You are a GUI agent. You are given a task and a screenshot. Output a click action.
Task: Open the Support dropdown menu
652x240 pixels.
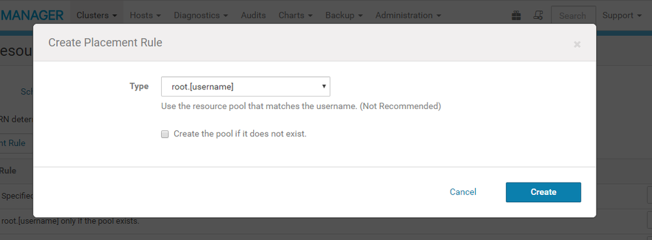click(622, 16)
